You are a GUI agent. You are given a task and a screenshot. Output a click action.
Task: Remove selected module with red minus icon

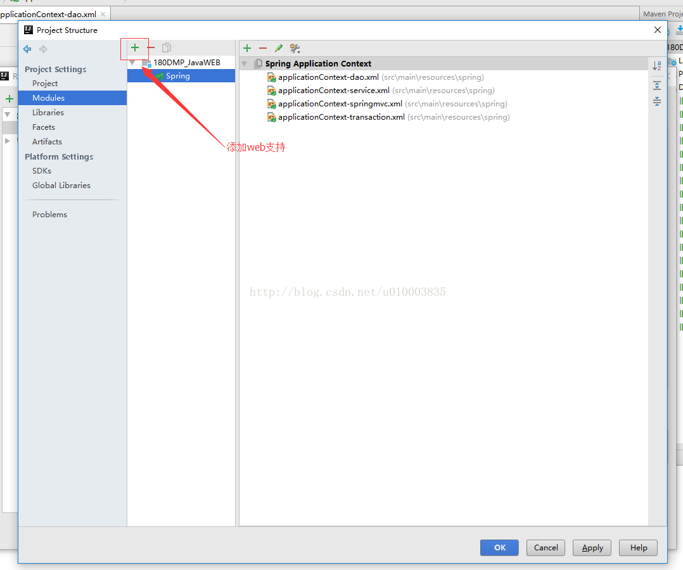point(151,47)
